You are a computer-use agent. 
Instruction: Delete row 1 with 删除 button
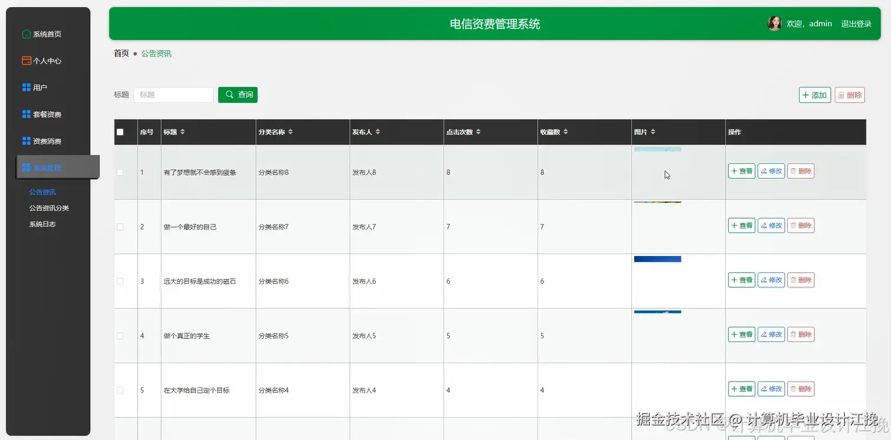coord(801,171)
